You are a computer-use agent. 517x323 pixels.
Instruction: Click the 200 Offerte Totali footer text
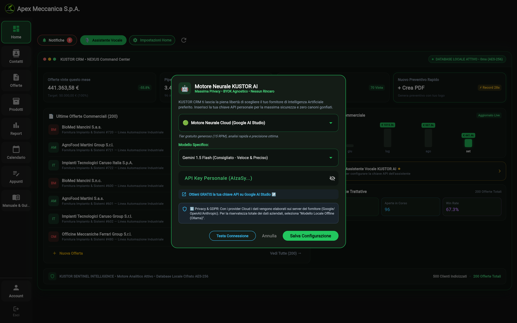487,276
